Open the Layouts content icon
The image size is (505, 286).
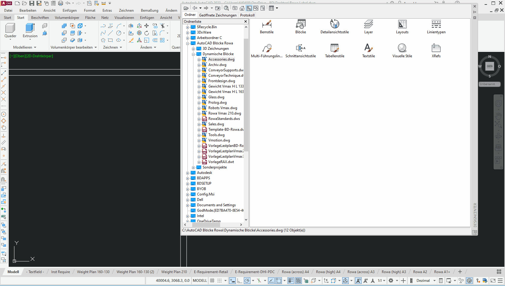click(402, 26)
